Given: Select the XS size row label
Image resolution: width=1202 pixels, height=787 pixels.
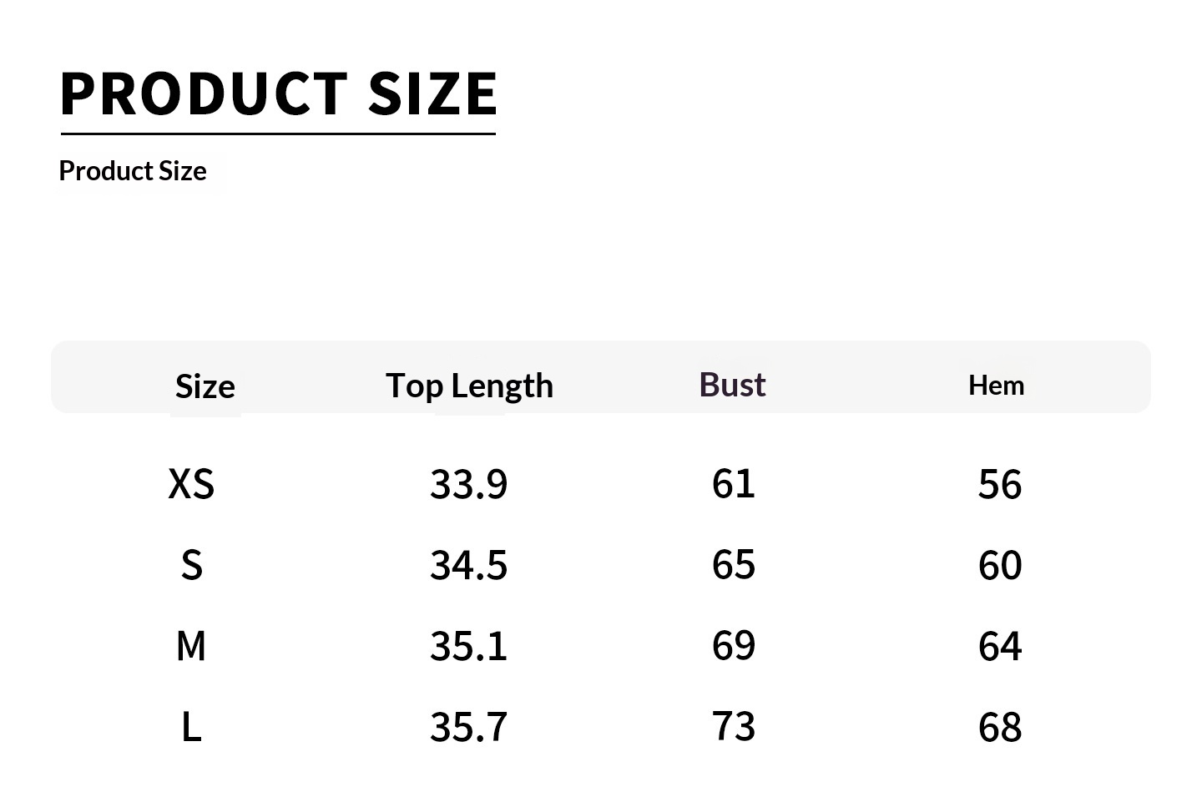Looking at the screenshot, I should coord(191,484).
